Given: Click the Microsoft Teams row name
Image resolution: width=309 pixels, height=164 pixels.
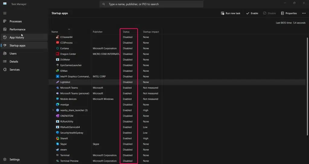Looking at the screenshot, I should coord(69,88).
